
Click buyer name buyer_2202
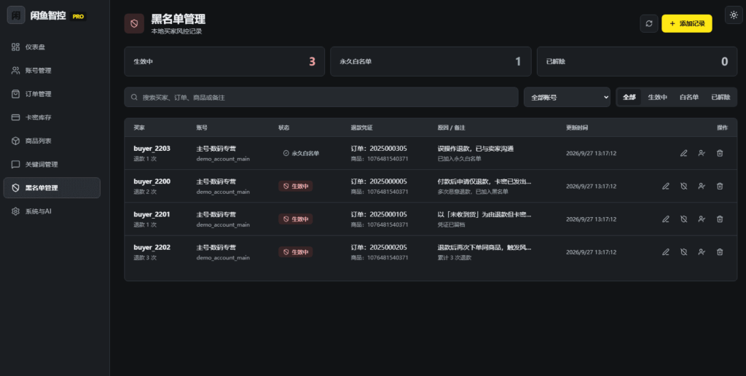[152, 247]
